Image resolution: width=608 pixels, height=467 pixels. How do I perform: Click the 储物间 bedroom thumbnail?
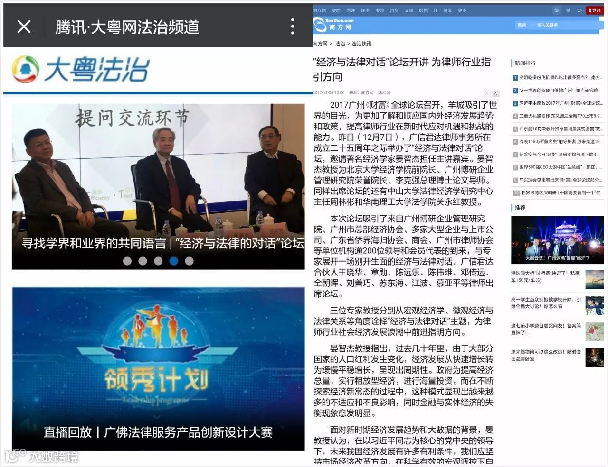click(x=595, y=358)
